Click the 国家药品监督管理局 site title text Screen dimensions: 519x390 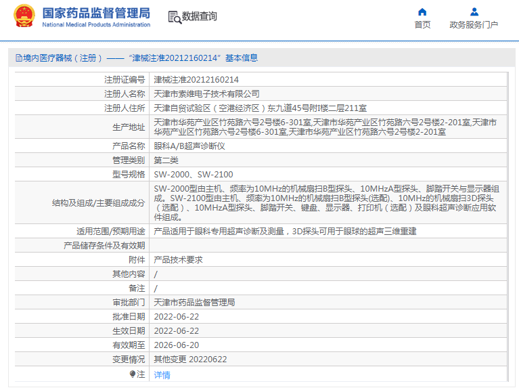click(96, 13)
